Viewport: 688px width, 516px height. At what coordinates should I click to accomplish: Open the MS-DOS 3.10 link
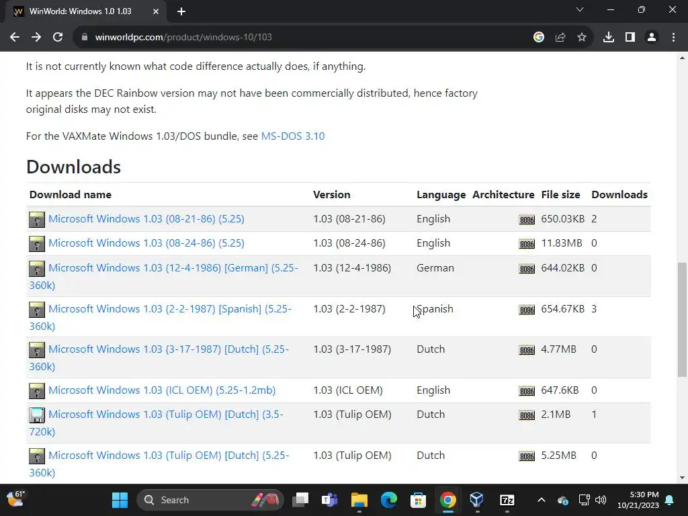(293, 136)
